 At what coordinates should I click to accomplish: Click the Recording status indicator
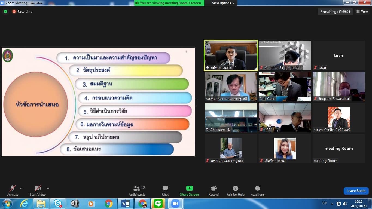click(22, 11)
